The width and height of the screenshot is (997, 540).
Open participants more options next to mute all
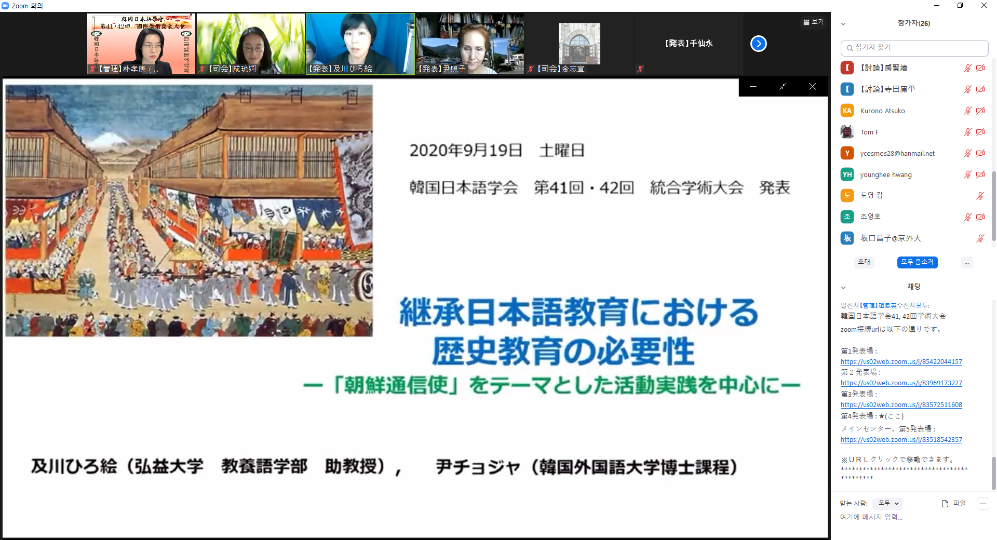[x=966, y=263]
